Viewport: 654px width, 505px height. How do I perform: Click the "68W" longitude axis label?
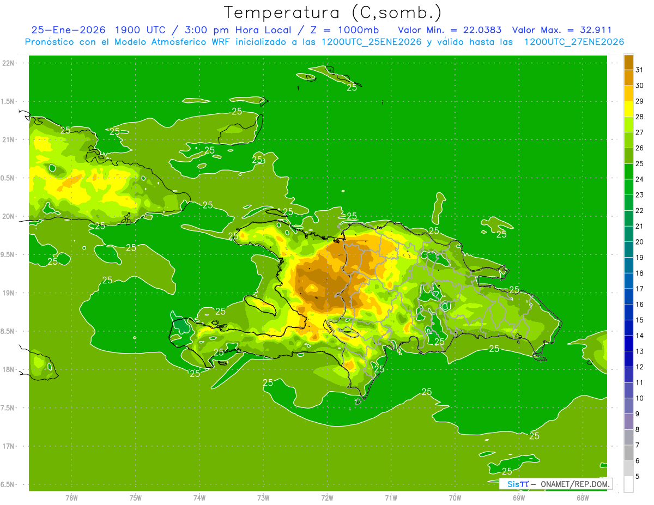pyautogui.click(x=583, y=498)
